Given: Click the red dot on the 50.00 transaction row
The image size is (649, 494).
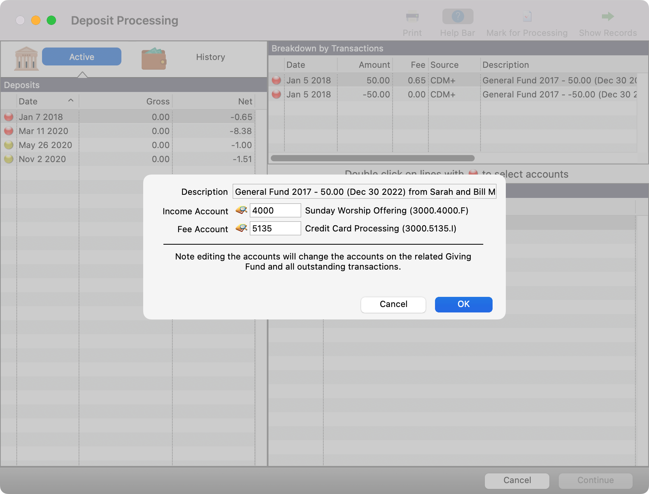Looking at the screenshot, I should [x=276, y=80].
